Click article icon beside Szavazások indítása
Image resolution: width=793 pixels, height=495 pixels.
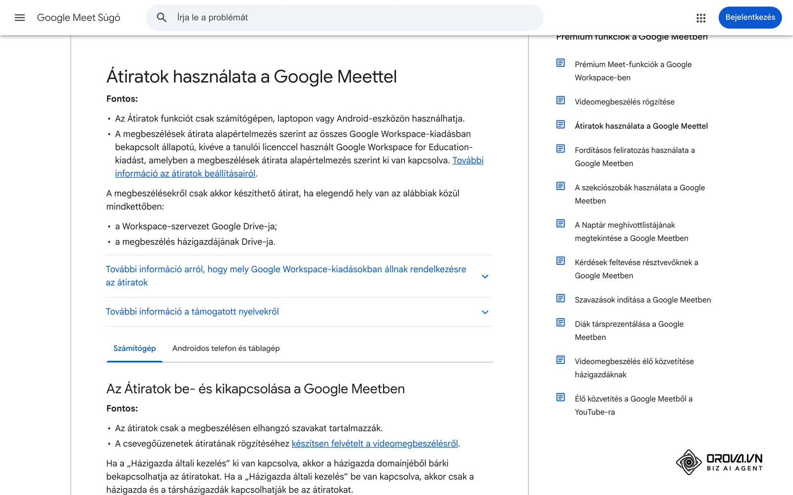pos(561,298)
